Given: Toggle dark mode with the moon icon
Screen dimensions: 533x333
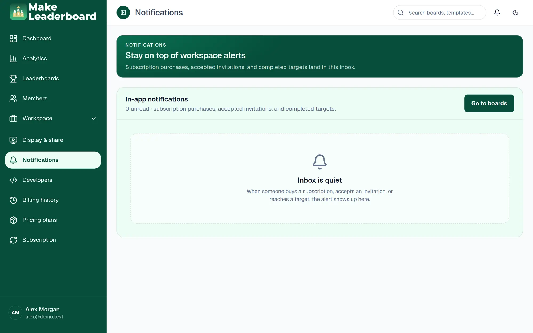Looking at the screenshot, I should click(x=515, y=13).
